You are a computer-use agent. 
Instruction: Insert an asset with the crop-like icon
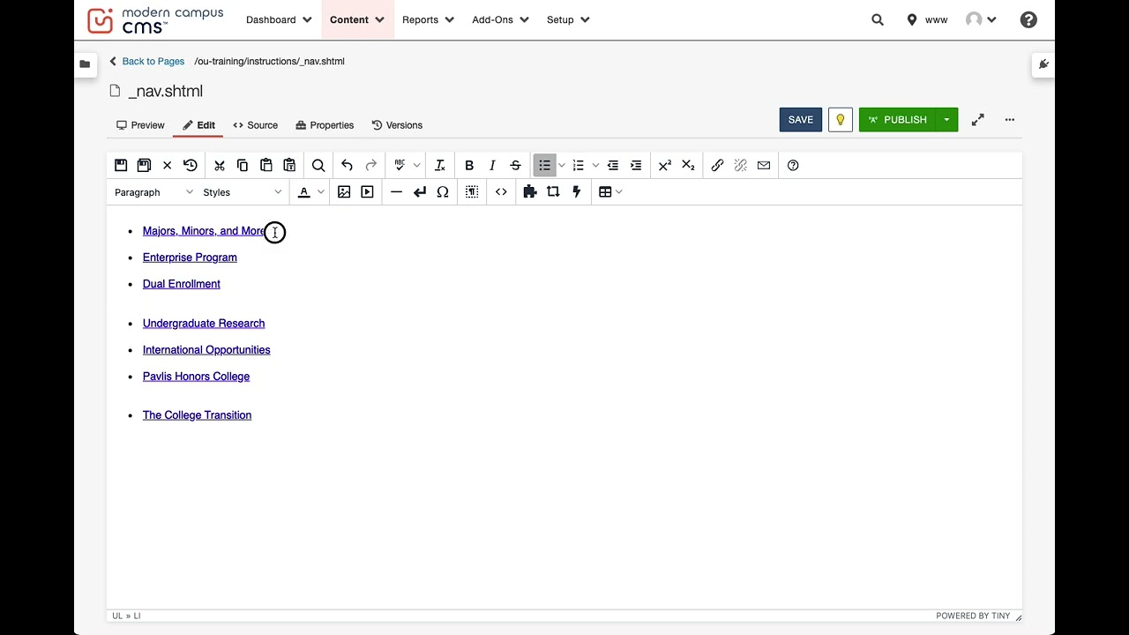553,191
